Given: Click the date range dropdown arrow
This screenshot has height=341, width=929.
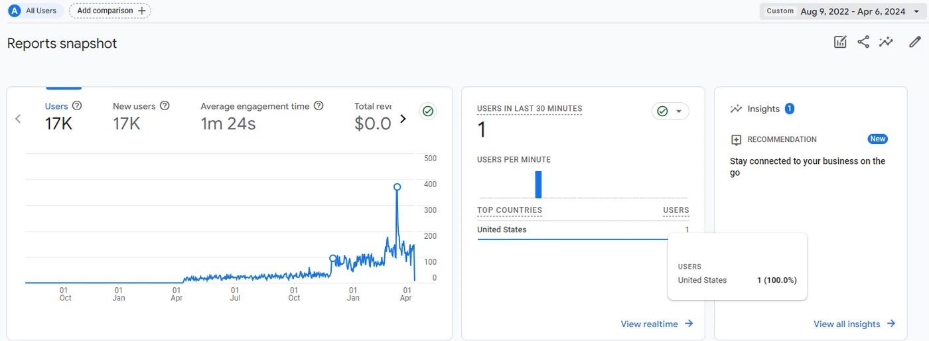Looking at the screenshot, I should click(x=916, y=11).
